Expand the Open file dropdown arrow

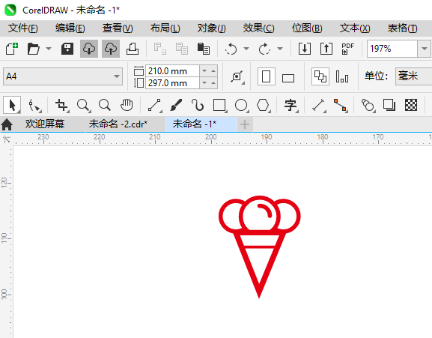[x=49, y=49]
